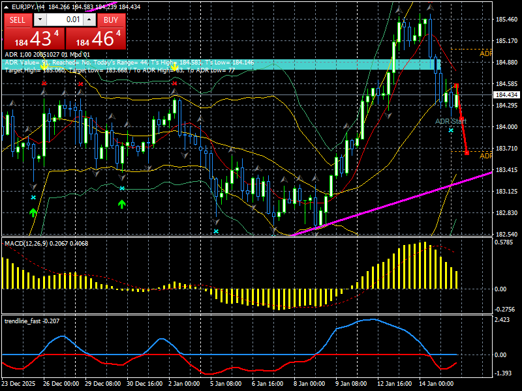Select the ADR Value= 91 info line

point(129,63)
